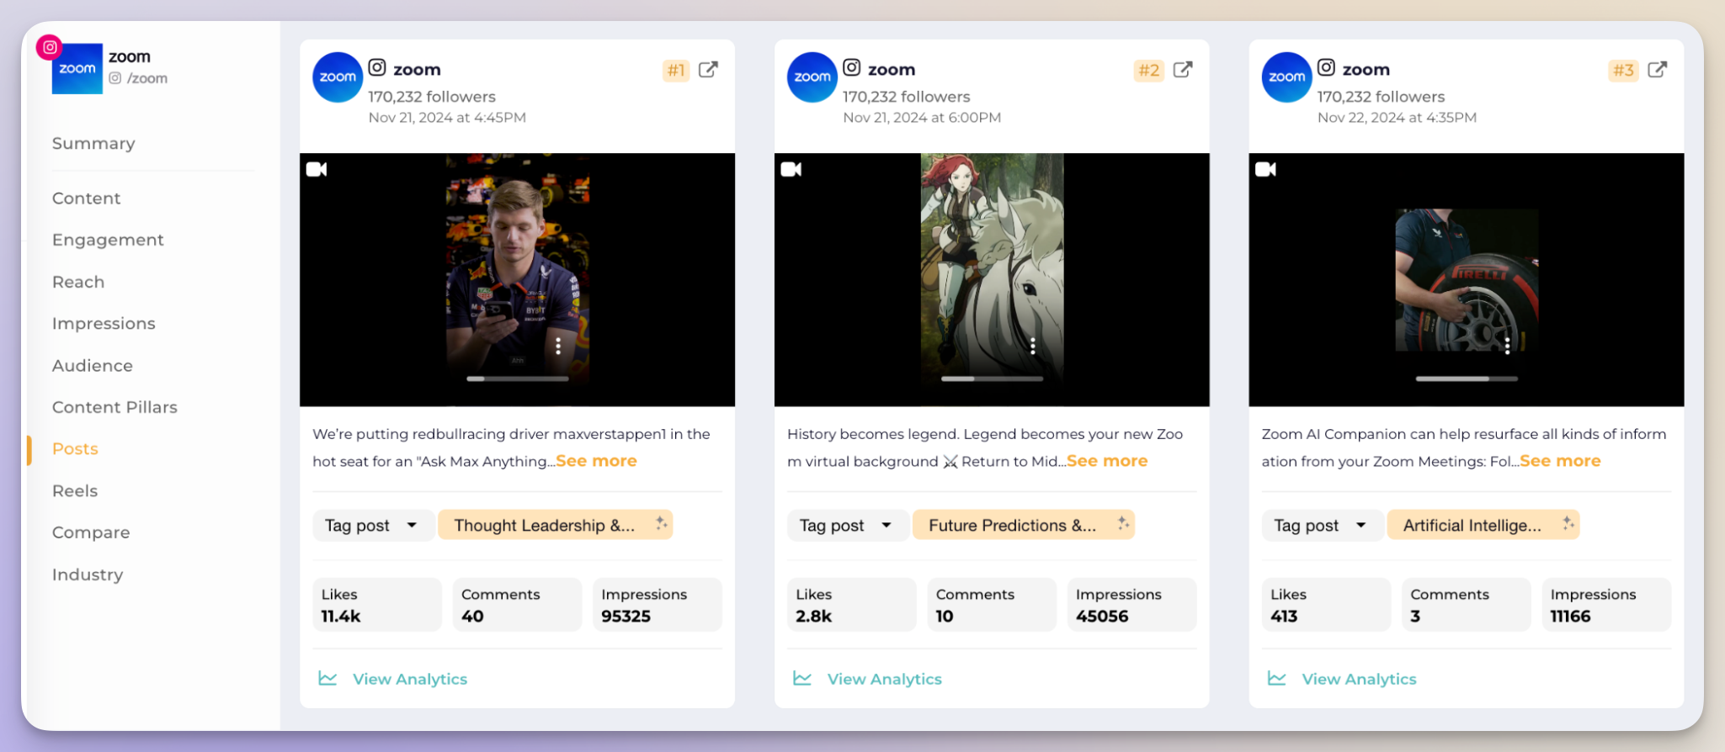Click Instagram icon beside zoom in post #1
The image size is (1725, 752).
[x=377, y=67]
